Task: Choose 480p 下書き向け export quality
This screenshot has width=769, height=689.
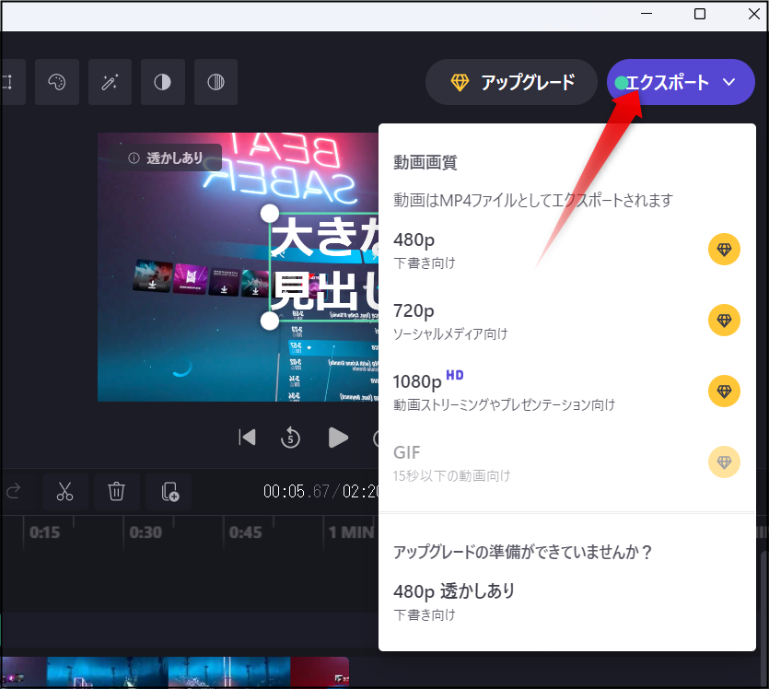Action: [x=567, y=251]
